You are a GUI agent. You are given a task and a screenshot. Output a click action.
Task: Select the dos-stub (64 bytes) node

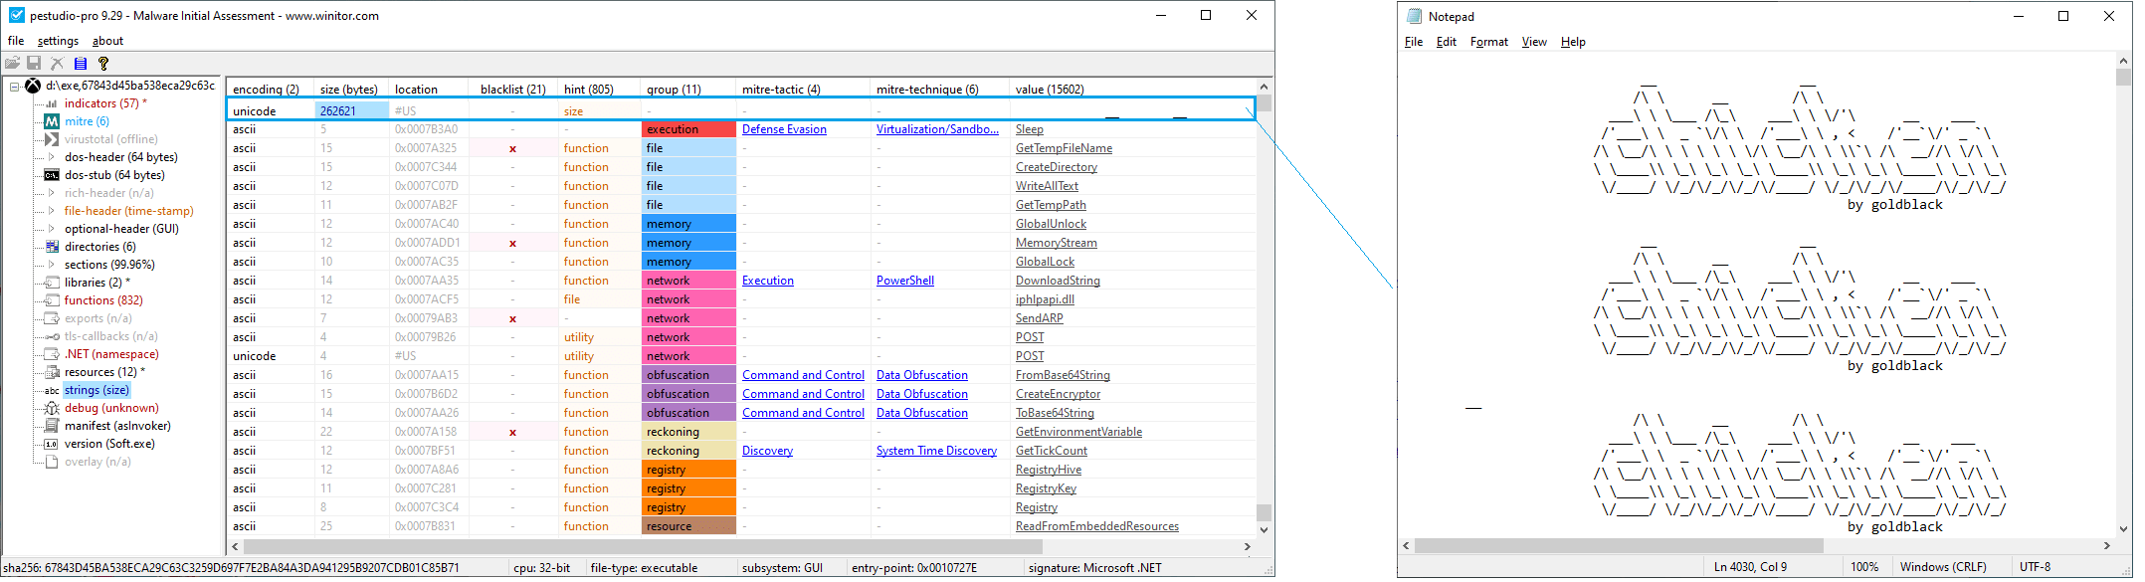113,175
